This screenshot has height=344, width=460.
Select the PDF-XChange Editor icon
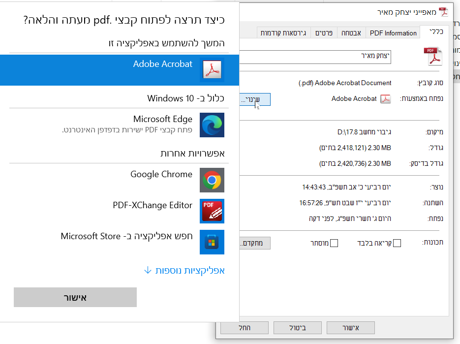point(212,211)
